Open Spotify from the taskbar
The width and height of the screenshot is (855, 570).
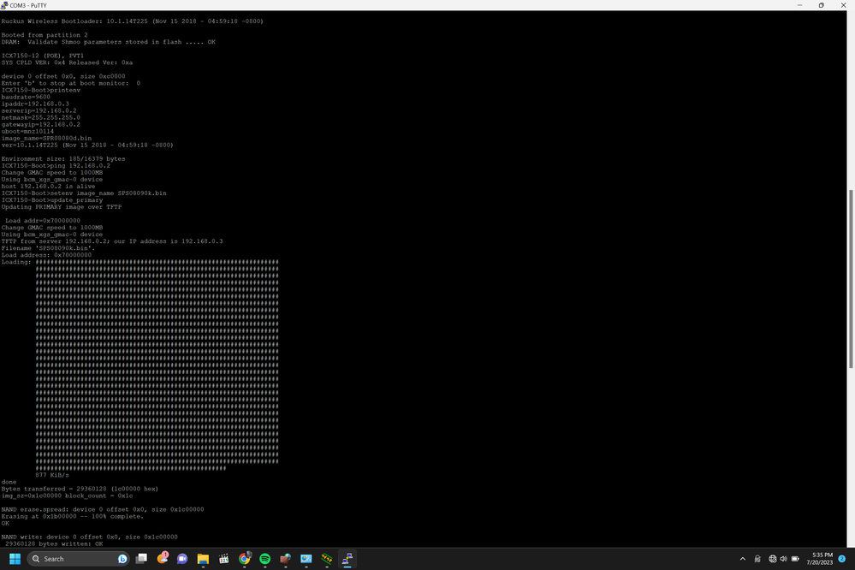[x=264, y=559]
